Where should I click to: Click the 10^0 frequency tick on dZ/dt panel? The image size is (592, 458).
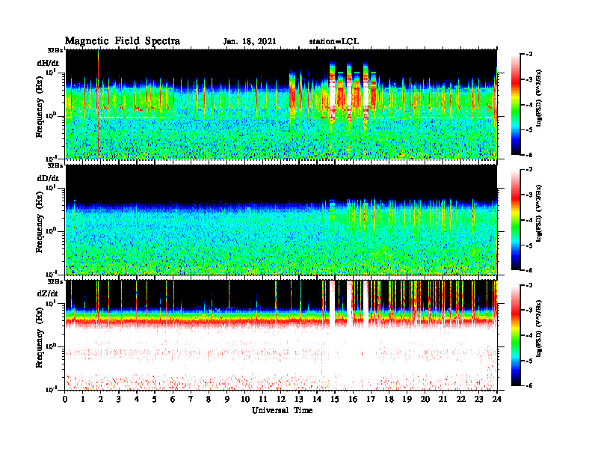pos(51,346)
